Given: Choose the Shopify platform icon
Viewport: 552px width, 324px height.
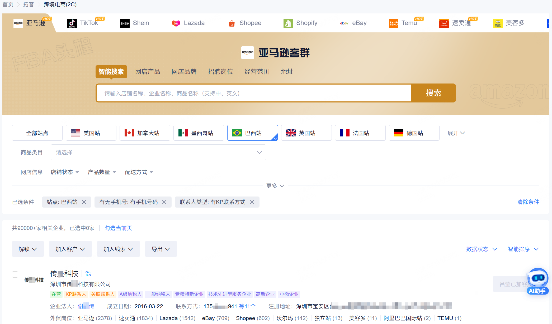Looking at the screenshot, I should (288, 23).
